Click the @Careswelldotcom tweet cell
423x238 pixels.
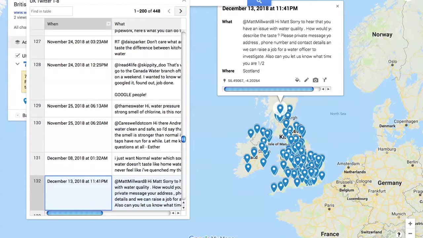[x=147, y=135]
